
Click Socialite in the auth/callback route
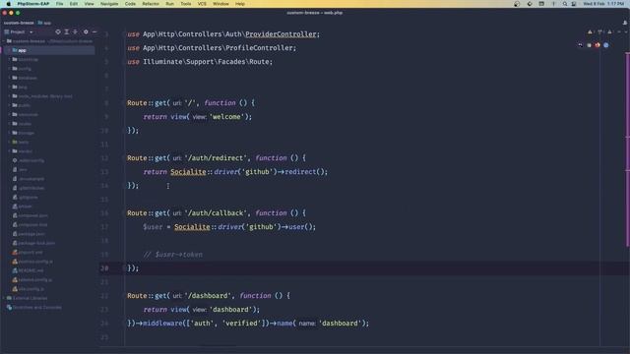click(x=192, y=227)
